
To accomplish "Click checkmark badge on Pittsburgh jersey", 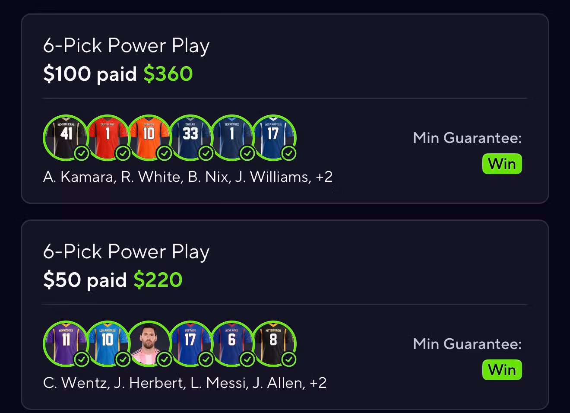I will tap(288, 359).
